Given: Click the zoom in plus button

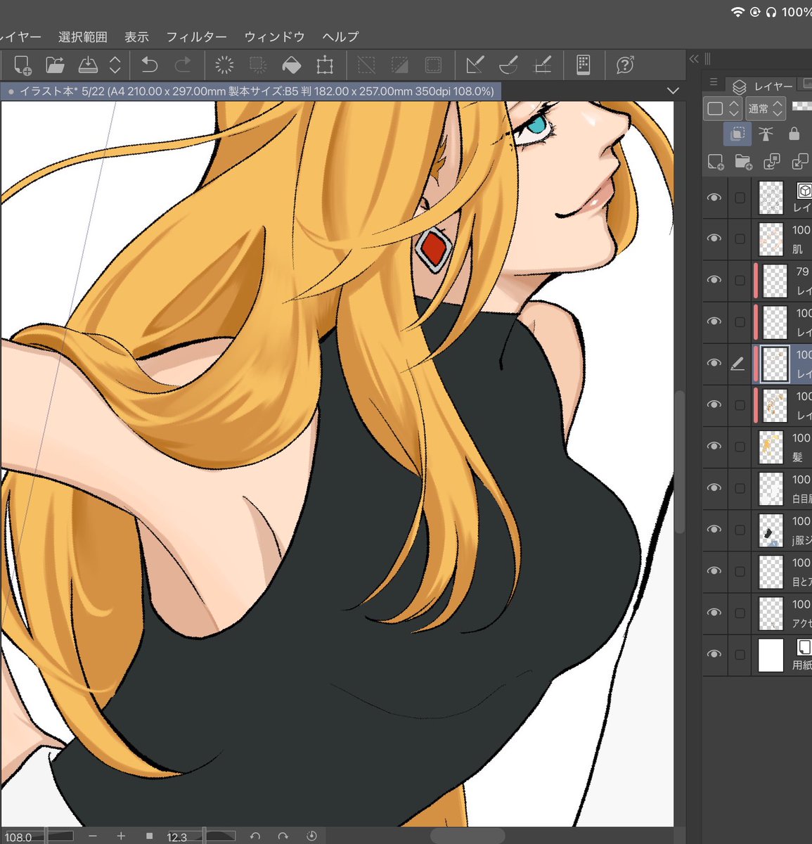Looking at the screenshot, I should click(121, 836).
